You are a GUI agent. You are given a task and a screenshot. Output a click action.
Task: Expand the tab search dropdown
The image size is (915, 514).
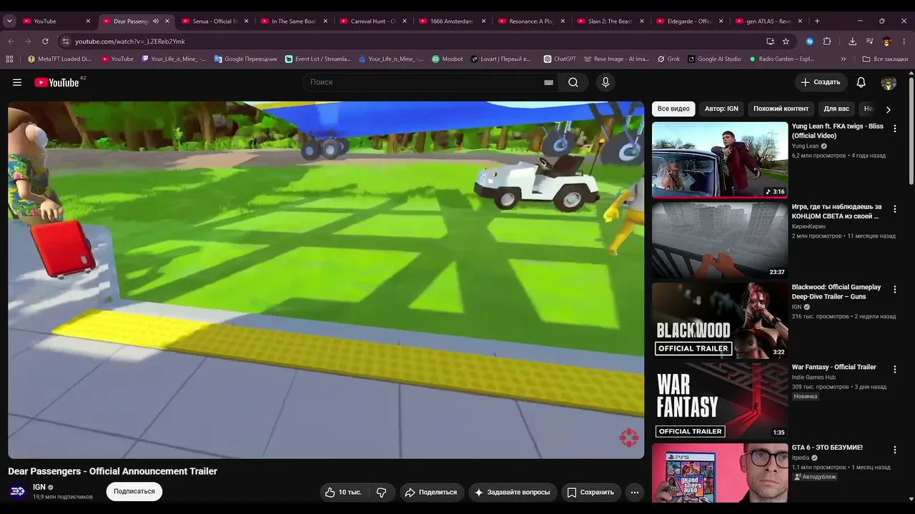click(x=10, y=21)
